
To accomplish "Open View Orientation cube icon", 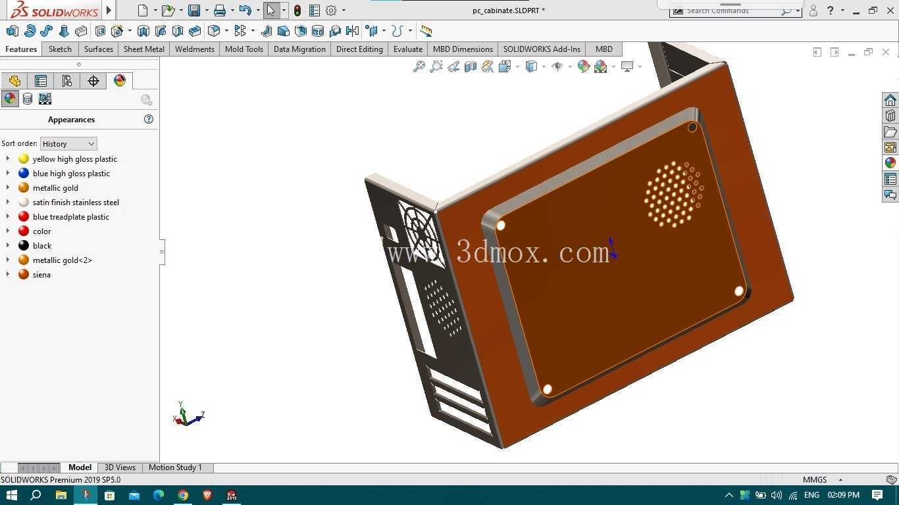I will click(x=505, y=66).
